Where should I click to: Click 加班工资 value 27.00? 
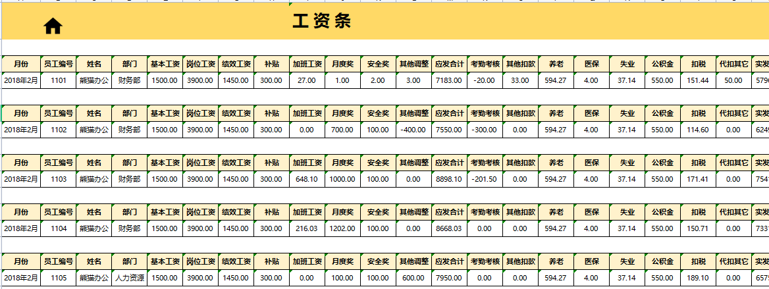coord(307,80)
